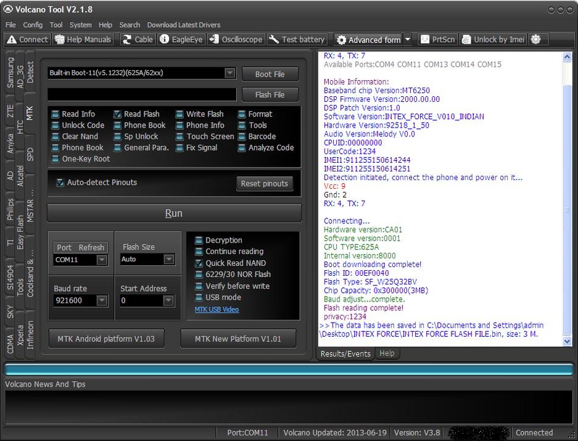The height and width of the screenshot is (441, 578).
Task: Click the Volcano Tool title bar logo
Action: (x=8, y=9)
